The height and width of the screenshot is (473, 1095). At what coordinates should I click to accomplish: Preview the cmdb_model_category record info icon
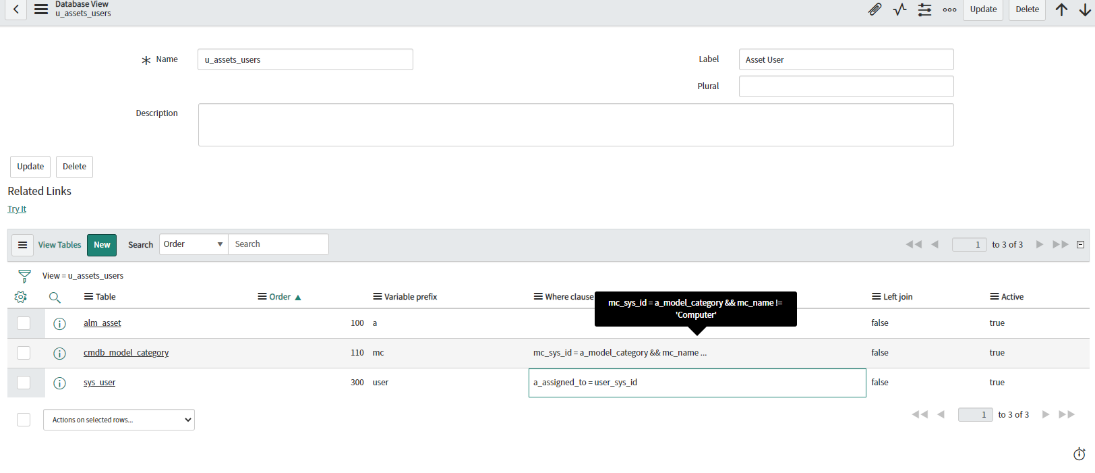[59, 354]
